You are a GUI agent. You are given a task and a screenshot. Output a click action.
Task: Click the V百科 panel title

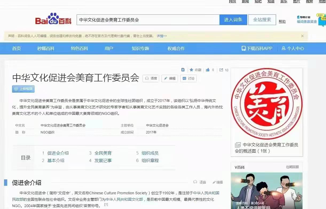239,167
